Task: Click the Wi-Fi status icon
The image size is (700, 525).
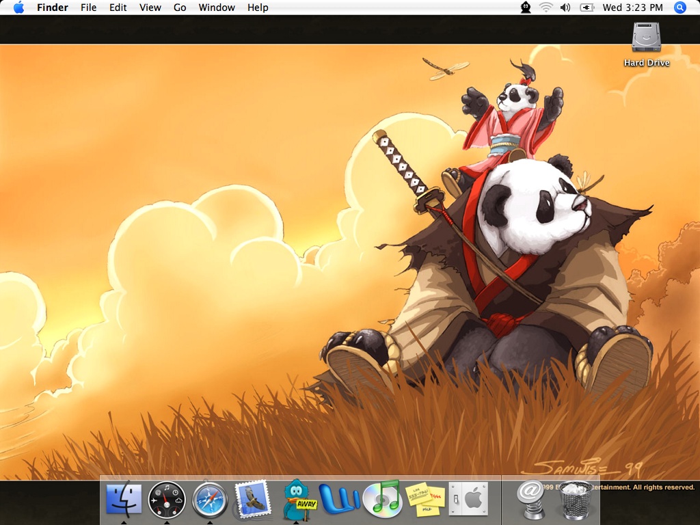Action: pos(546,7)
